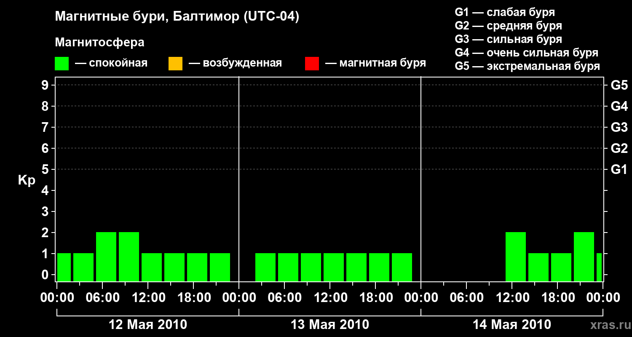Click the G5 label on right axis

tap(619, 85)
